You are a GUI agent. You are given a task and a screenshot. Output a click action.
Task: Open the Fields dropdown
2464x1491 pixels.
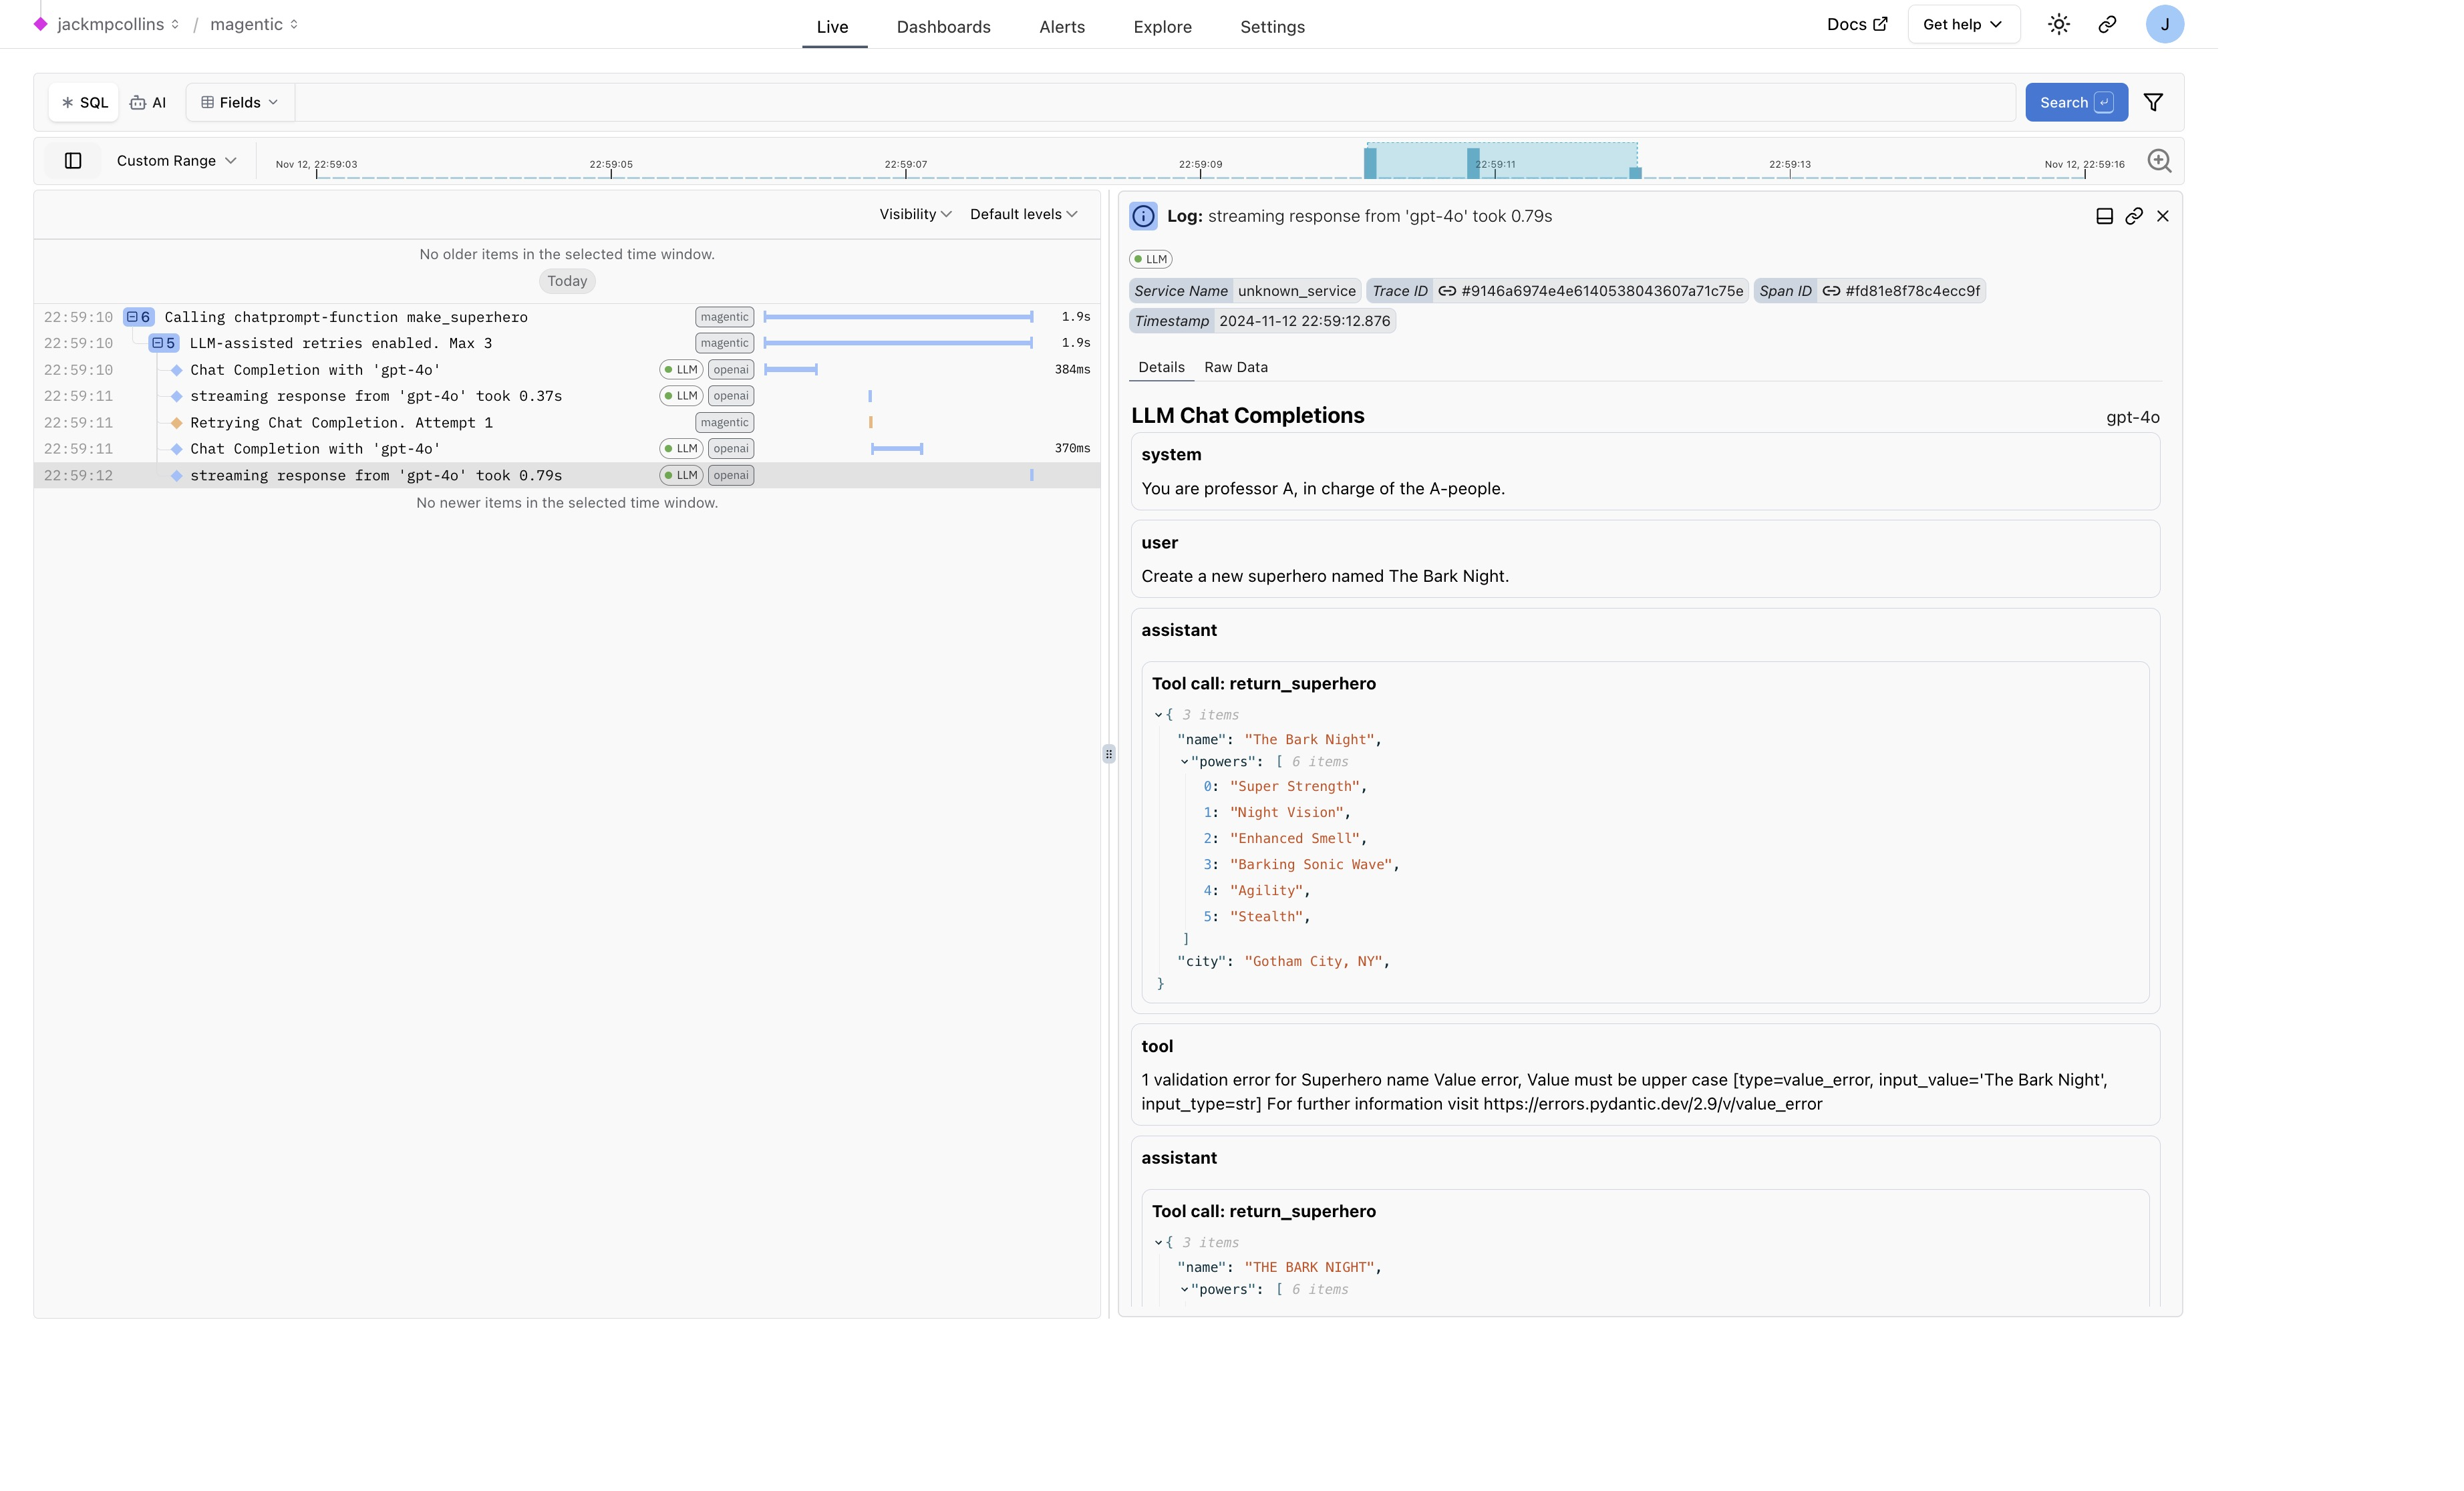[x=240, y=102]
